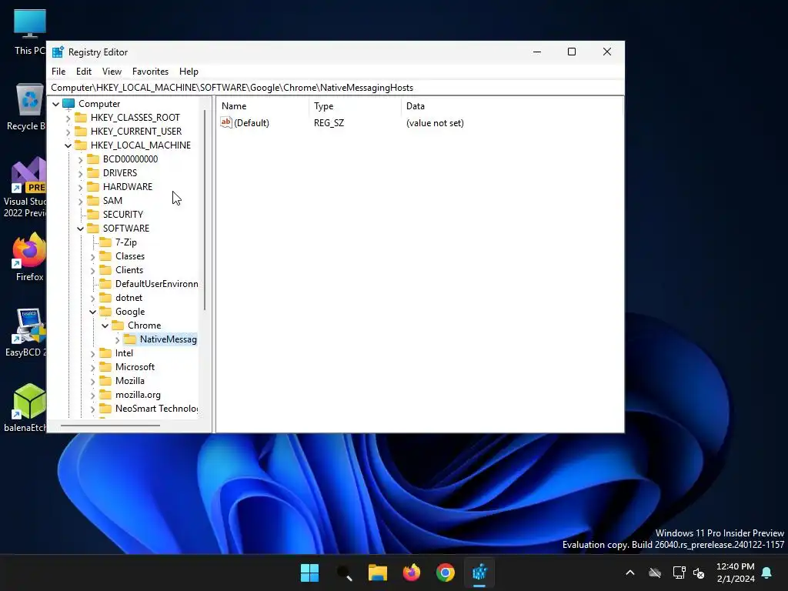Image resolution: width=788 pixels, height=591 pixels.
Task: Expand the dotnet key chevron
Action: click(92, 299)
